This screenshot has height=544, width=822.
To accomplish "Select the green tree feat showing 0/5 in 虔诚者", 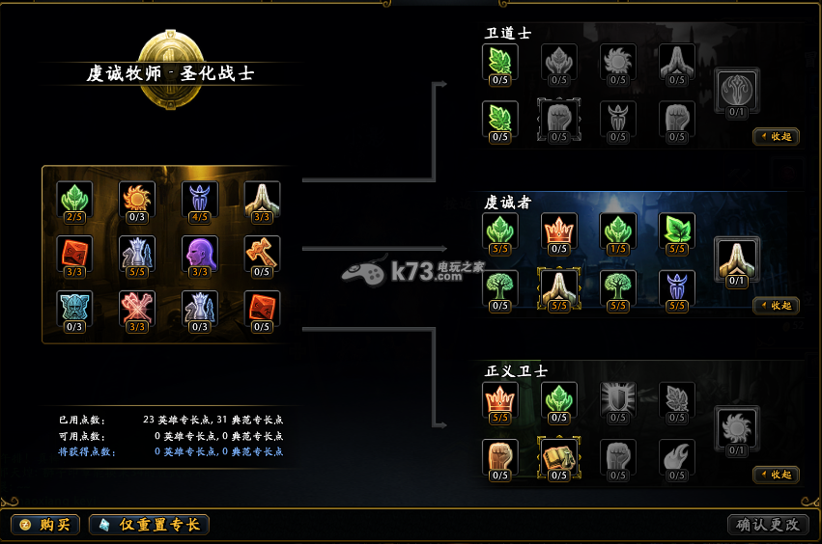I will (x=500, y=290).
